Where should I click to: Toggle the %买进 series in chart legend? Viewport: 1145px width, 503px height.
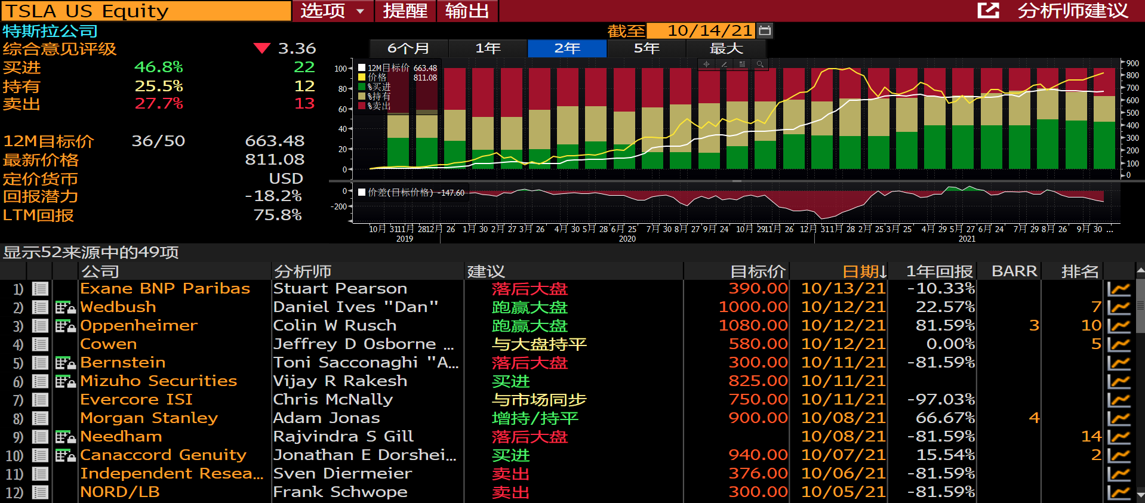[362, 87]
